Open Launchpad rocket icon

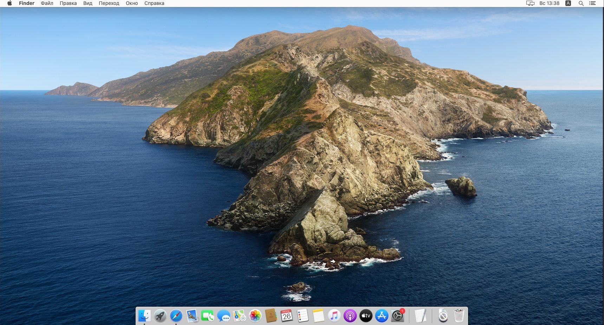(160, 316)
